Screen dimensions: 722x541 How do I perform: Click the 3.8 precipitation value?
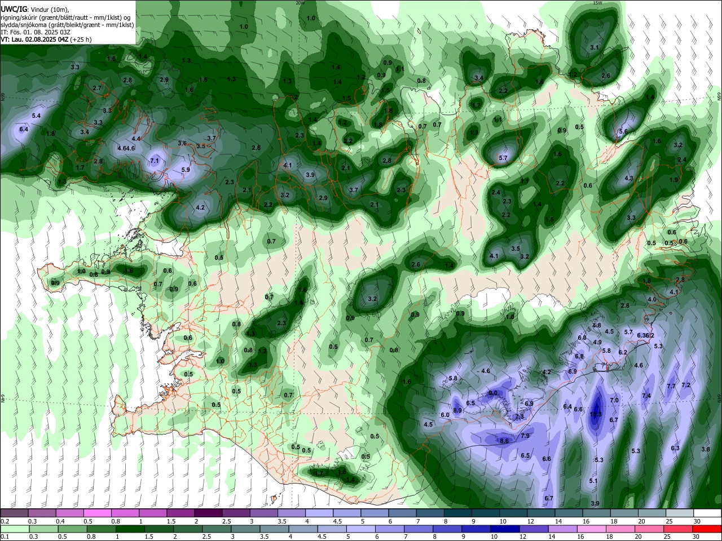click(706, 449)
